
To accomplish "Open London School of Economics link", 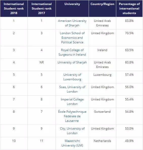I will click(x=72, y=38).
